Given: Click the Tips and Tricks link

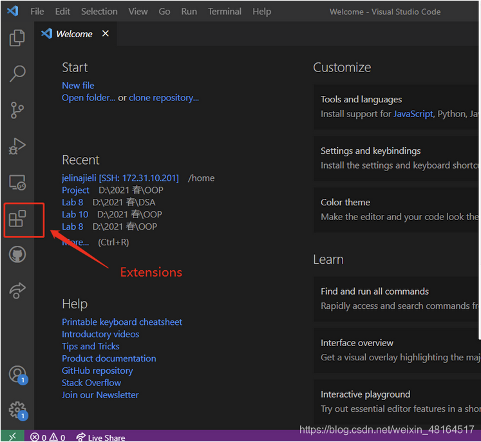Looking at the screenshot, I should (91, 346).
